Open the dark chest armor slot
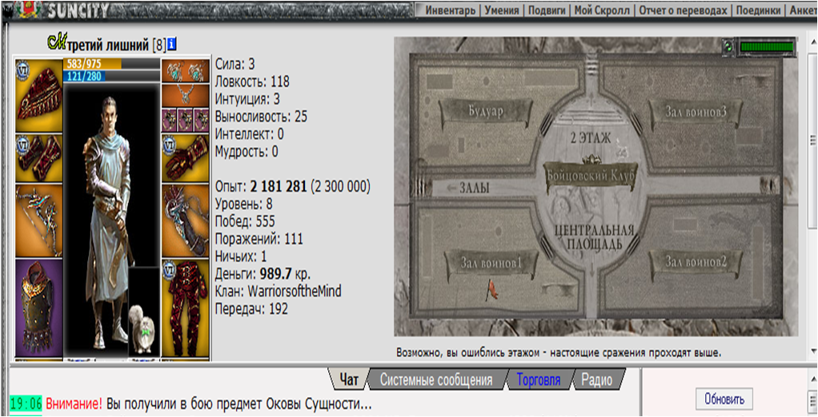818x417 pixels. (38, 308)
